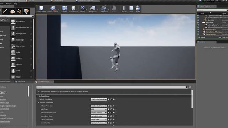Click the Save Current toolbar icon
The width and height of the screenshot is (228, 128).
coord(41,9)
